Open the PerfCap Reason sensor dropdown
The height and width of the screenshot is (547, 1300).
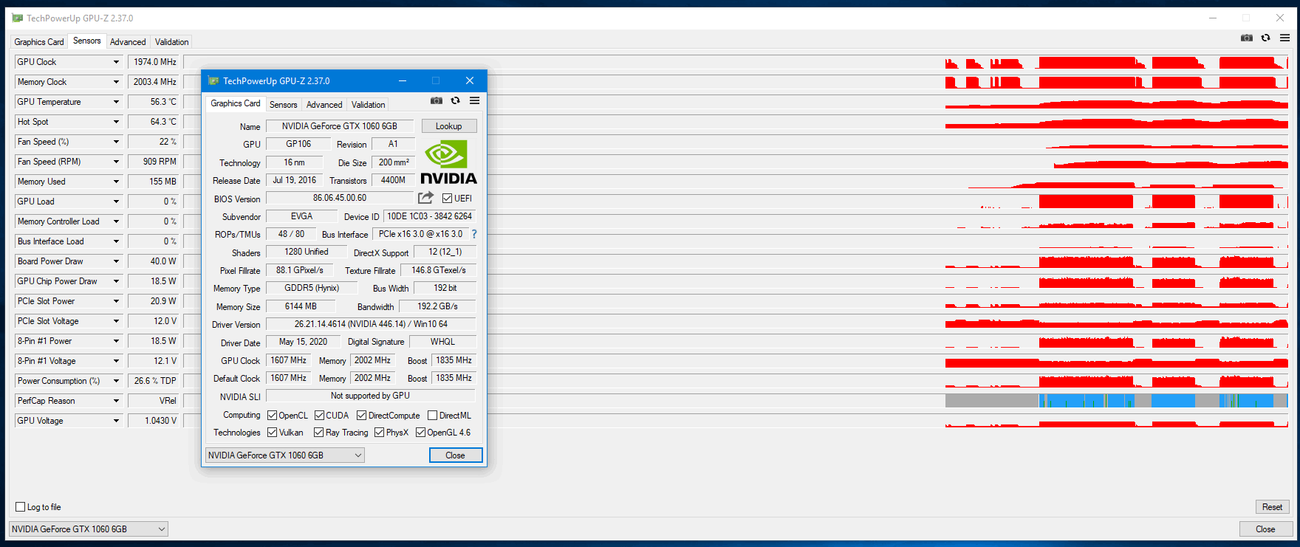pos(116,401)
